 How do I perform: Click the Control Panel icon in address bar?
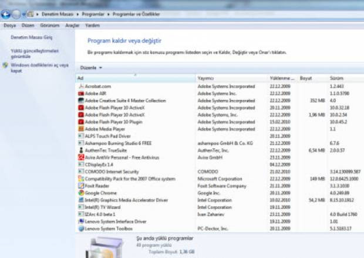pyautogui.click(x=31, y=15)
